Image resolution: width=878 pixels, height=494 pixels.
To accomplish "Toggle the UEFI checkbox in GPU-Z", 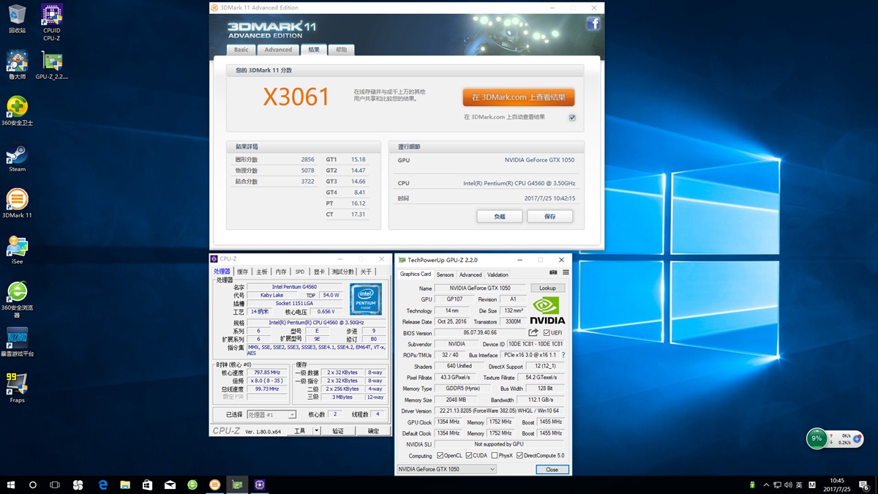I will tap(547, 333).
